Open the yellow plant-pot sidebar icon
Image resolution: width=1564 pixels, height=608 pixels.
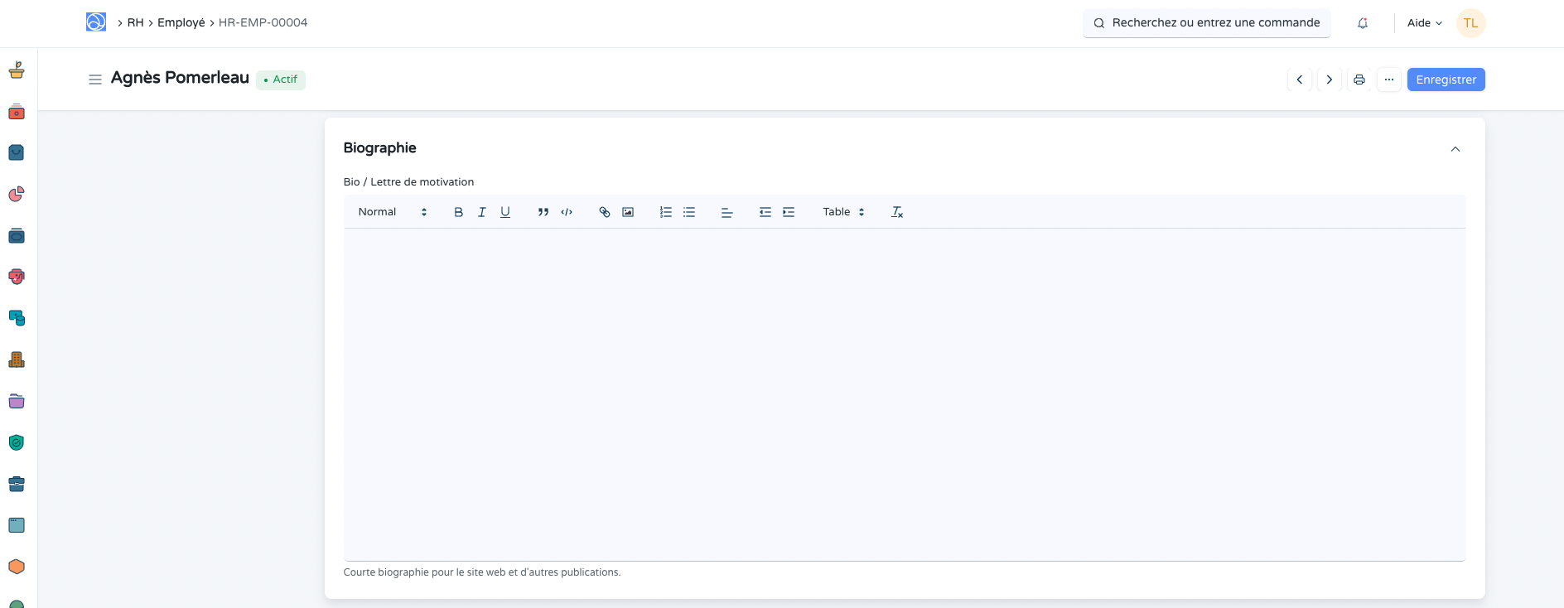(x=17, y=70)
